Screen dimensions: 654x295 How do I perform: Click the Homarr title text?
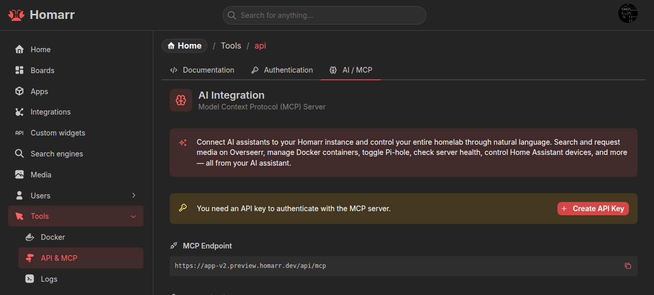(x=52, y=15)
